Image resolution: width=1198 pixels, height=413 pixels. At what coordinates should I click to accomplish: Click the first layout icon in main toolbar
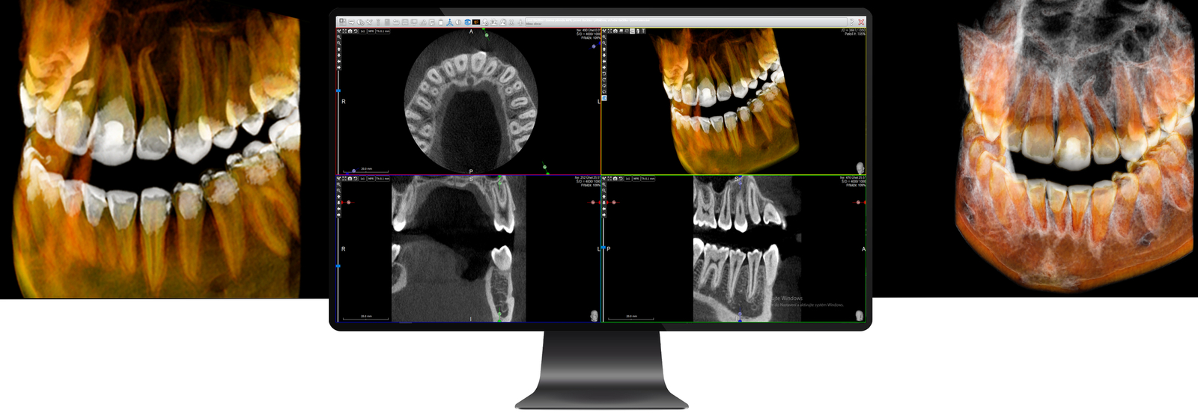[342, 22]
